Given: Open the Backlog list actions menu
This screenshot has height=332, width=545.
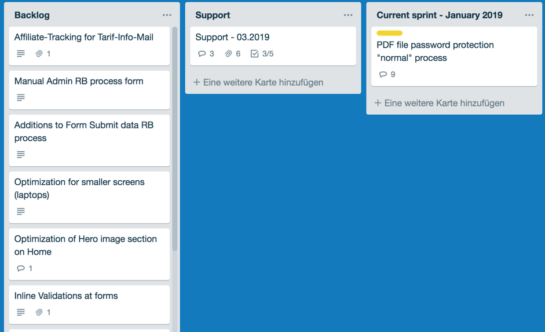Looking at the screenshot, I should pyautogui.click(x=167, y=15).
